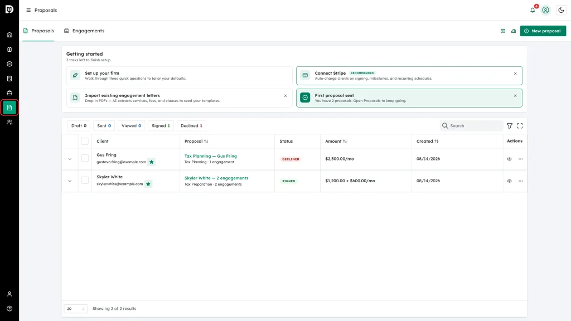The width and height of the screenshot is (571, 321).
Task: Open the briefcase icon in sidebar
Action: click(x=9, y=93)
